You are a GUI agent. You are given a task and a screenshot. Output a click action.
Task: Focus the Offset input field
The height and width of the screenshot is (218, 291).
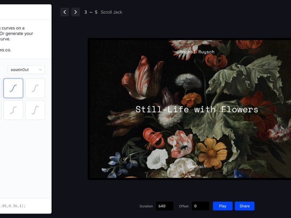(x=200, y=206)
